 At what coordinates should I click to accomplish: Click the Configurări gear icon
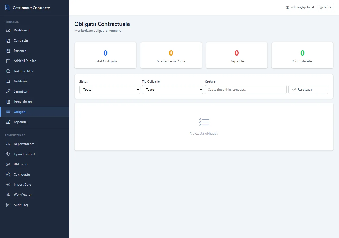pos(8,175)
